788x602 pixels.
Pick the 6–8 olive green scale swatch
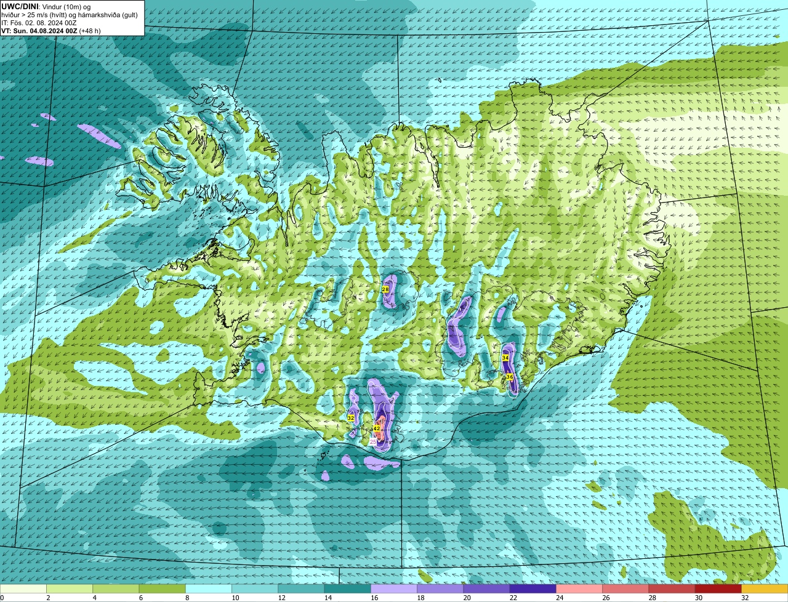coord(162,589)
